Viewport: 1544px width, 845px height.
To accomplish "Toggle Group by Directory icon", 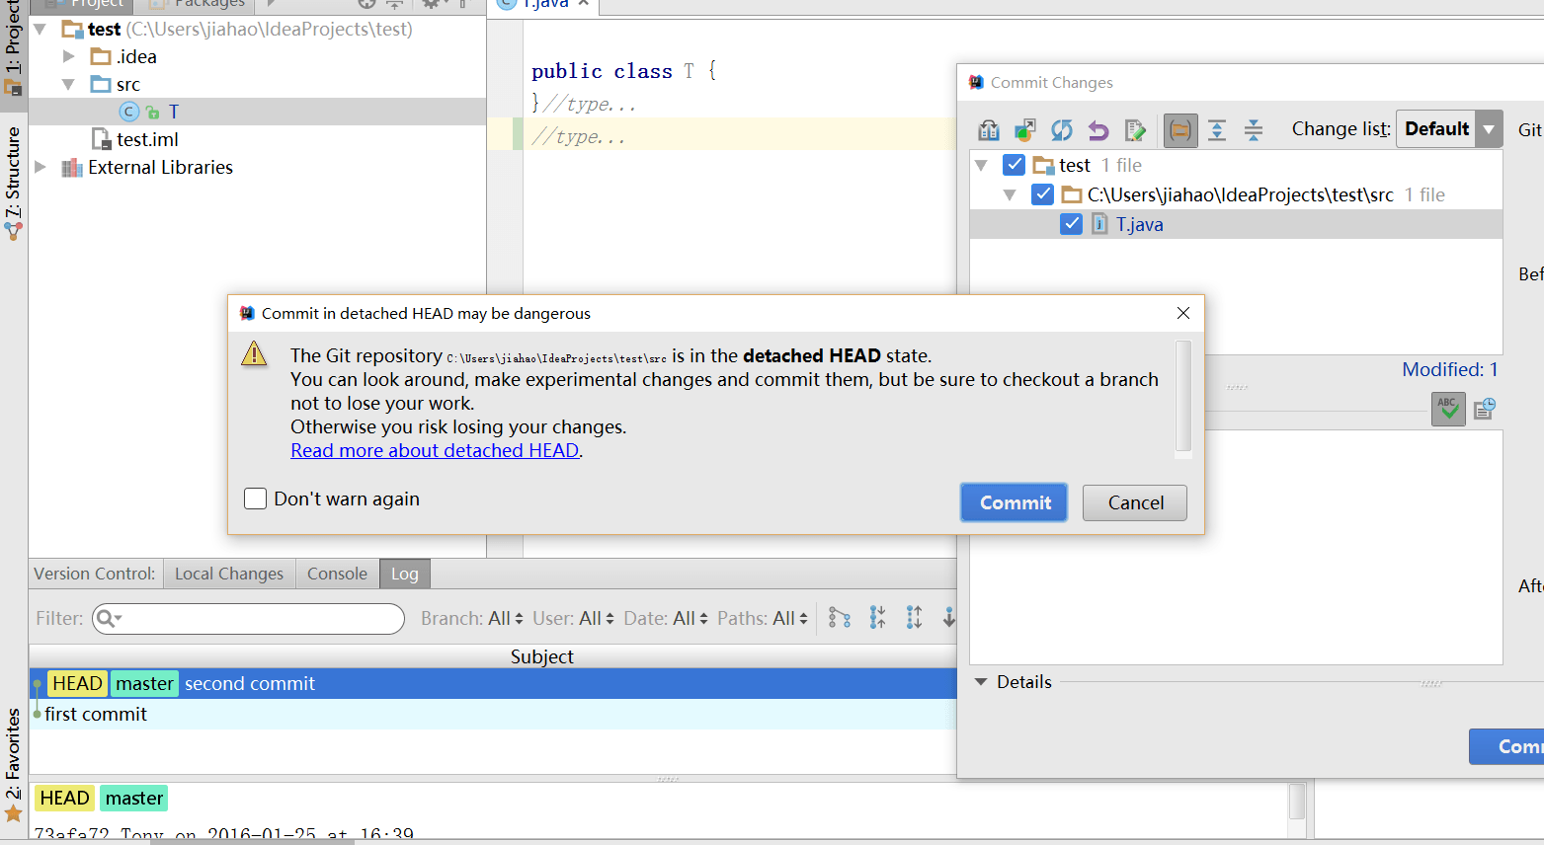I will 1180,130.
